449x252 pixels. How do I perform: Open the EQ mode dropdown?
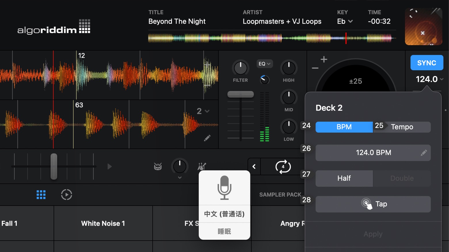point(265,64)
